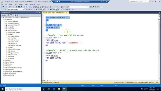Select SQL Server Agent node
The height and width of the screenshot is (91, 161).
tap(11, 73)
